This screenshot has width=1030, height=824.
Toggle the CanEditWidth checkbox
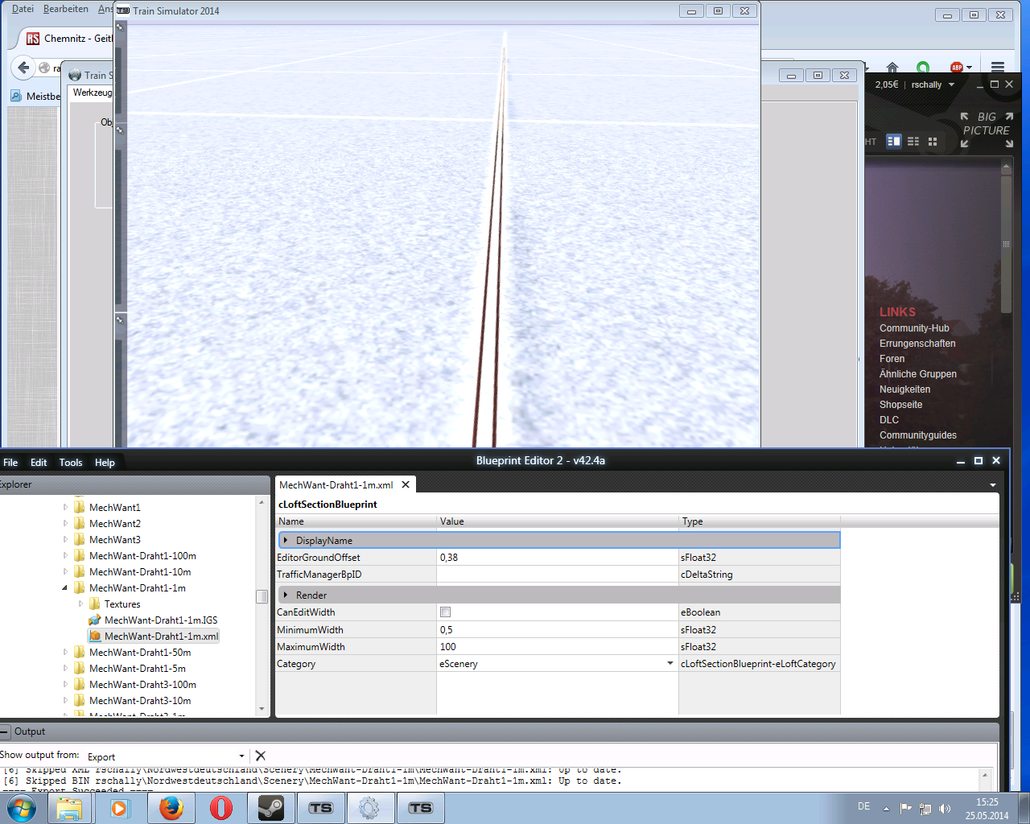click(x=445, y=612)
